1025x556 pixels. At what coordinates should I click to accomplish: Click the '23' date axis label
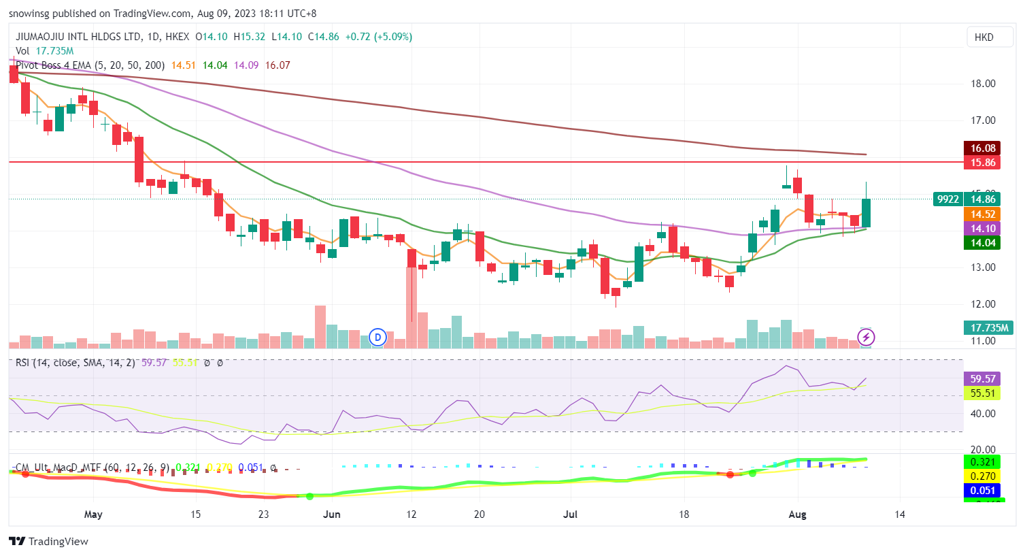click(264, 514)
